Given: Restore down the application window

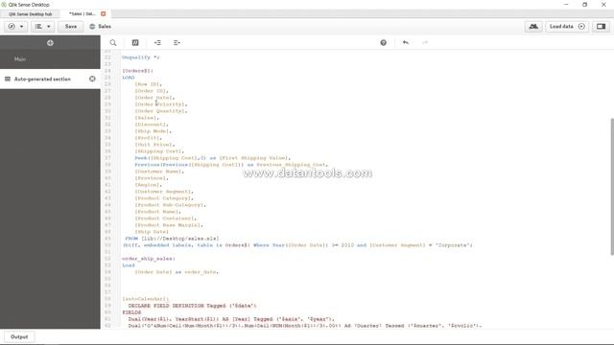Looking at the screenshot, I should point(584,4).
